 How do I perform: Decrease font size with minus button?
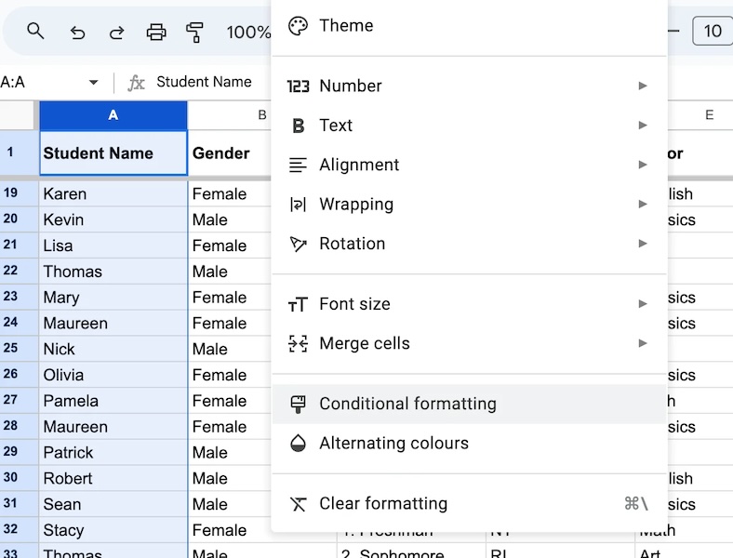tap(673, 32)
